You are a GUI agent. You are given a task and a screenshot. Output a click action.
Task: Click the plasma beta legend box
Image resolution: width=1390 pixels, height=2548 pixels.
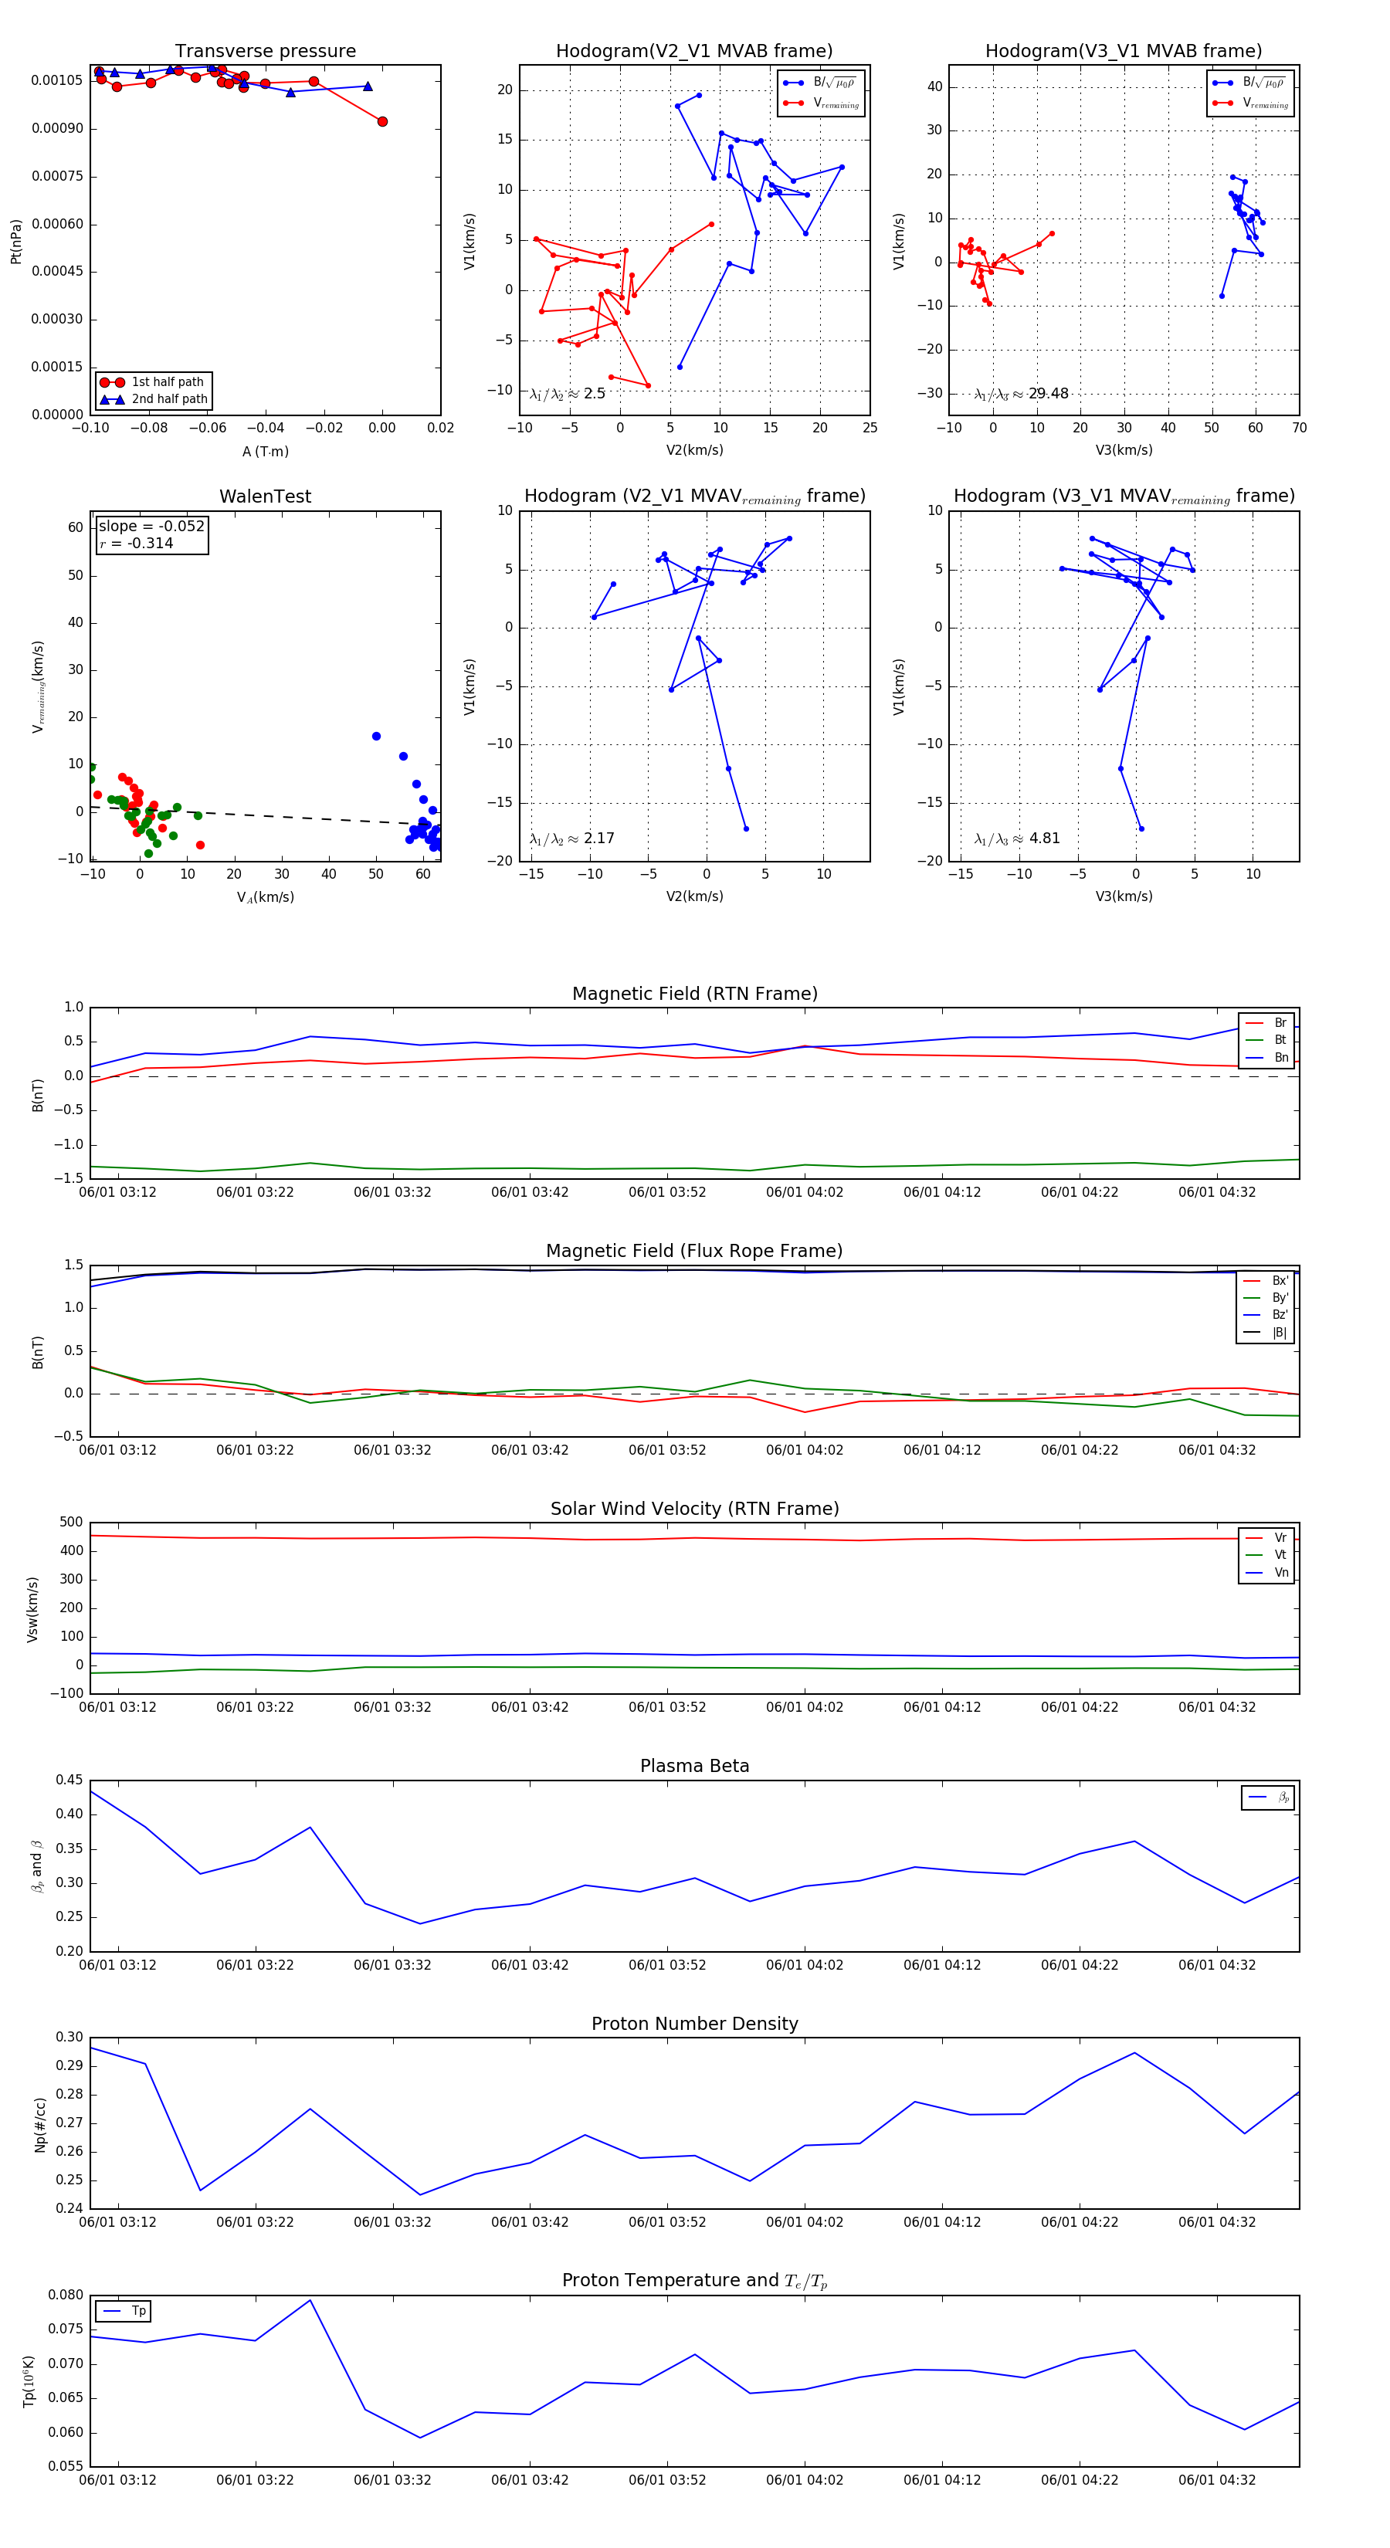click(x=1267, y=1797)
